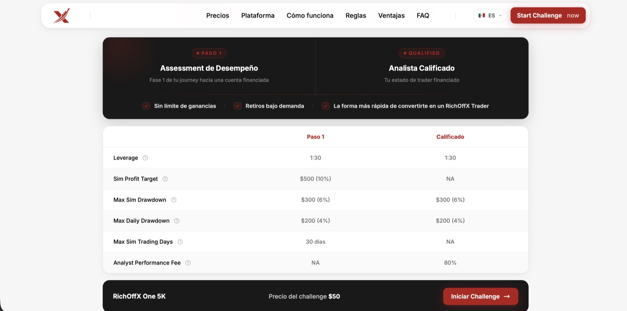
Task: Click the 80% performance fee value
Action: 450,263
